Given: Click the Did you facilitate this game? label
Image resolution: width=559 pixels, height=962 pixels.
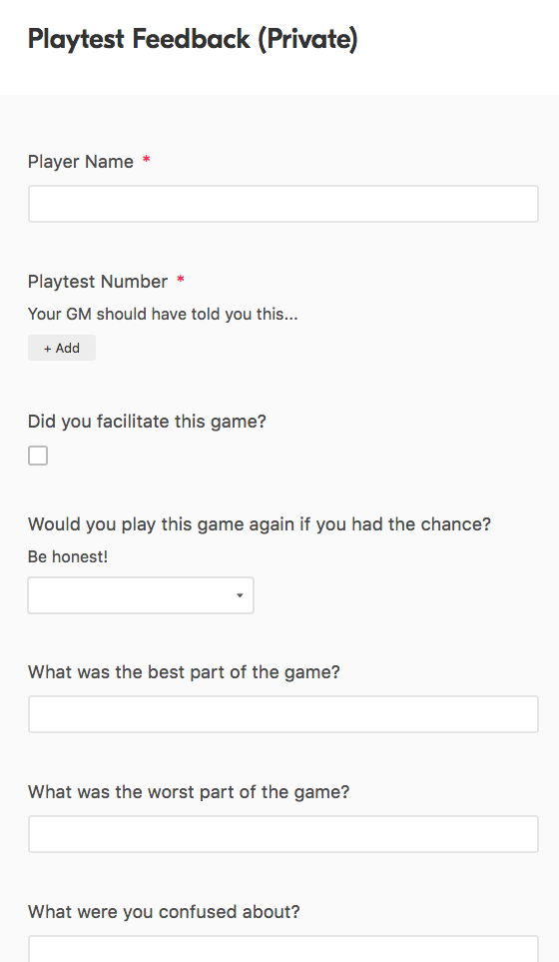Looking at the screenshot, I should click(147, 422).
